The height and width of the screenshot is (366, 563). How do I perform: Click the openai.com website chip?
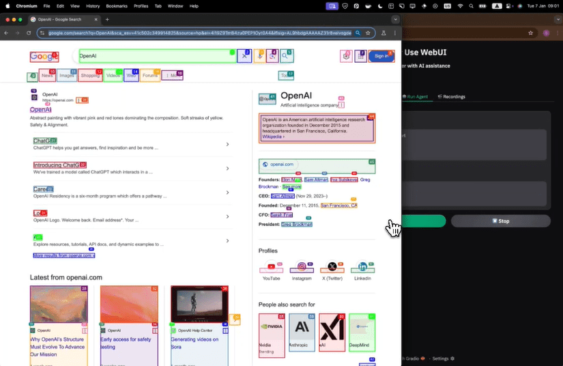pos(278,165)
